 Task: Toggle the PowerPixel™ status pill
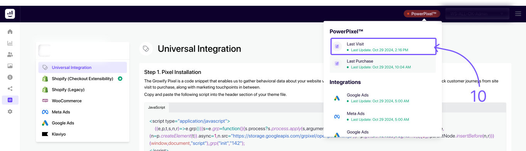[421, 14]
